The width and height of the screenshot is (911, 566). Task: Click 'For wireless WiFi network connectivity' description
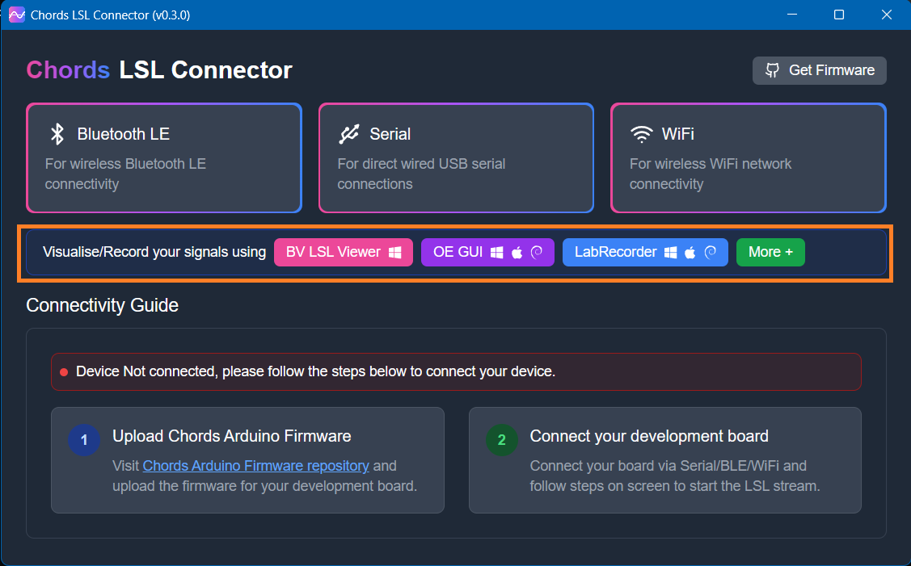(x=711, y=174)
